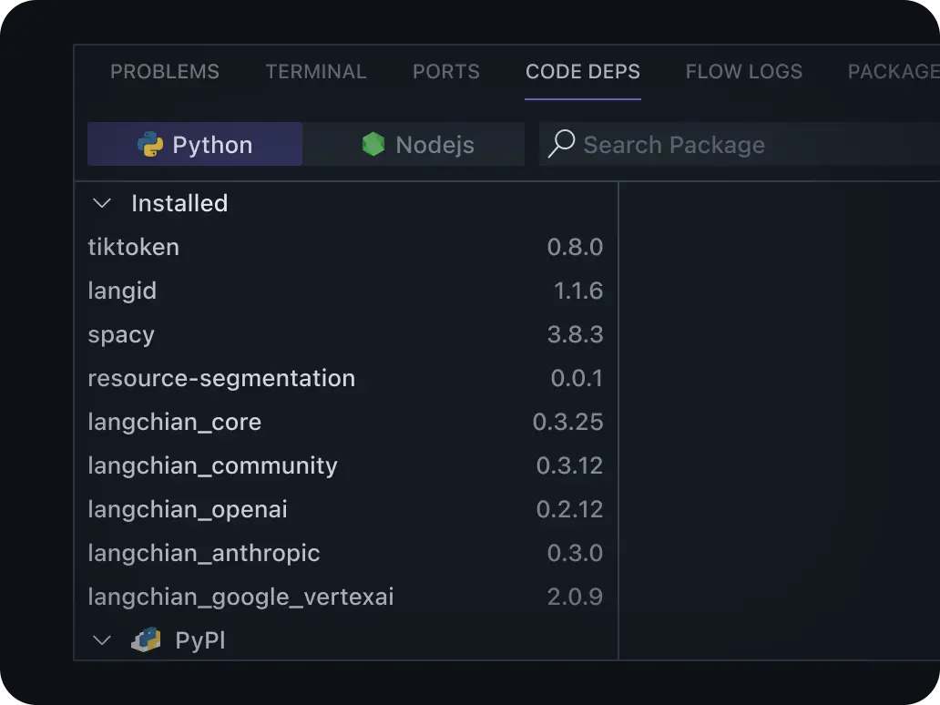Switch to the Nodejs package filter
940x705 pixels.
click(x=414, y=144)
